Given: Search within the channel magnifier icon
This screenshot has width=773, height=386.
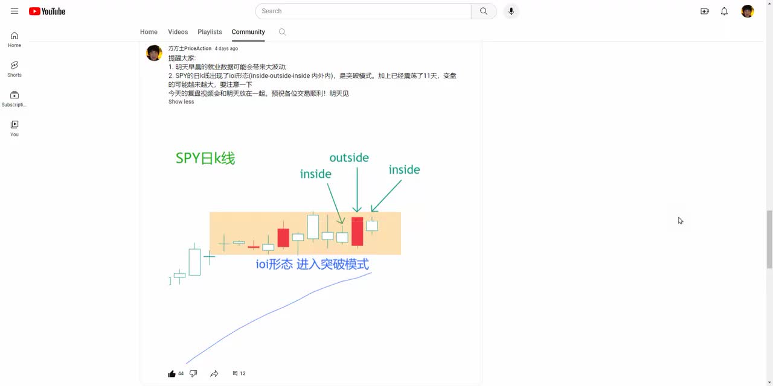Looking at the screenshot, I should pos(282,32).
